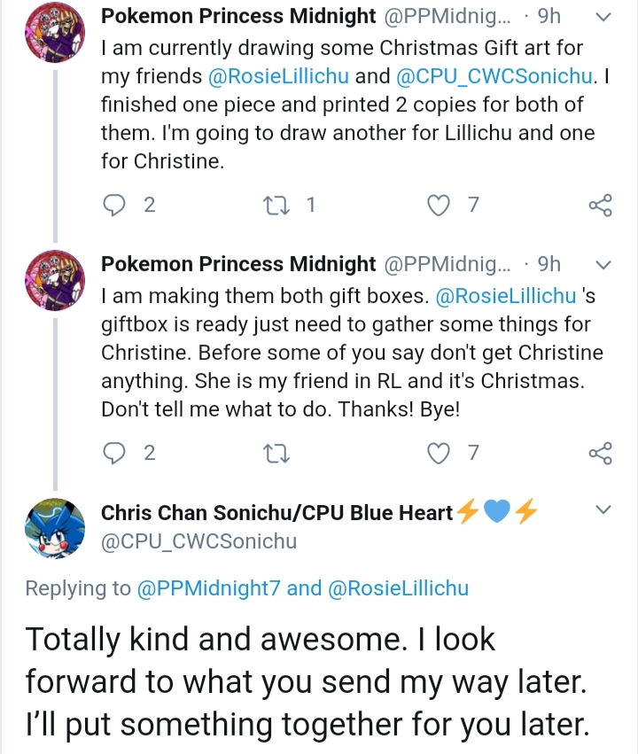Like the gift boxes tweet
Screen dimensions: 638x754
pos(439,454)
